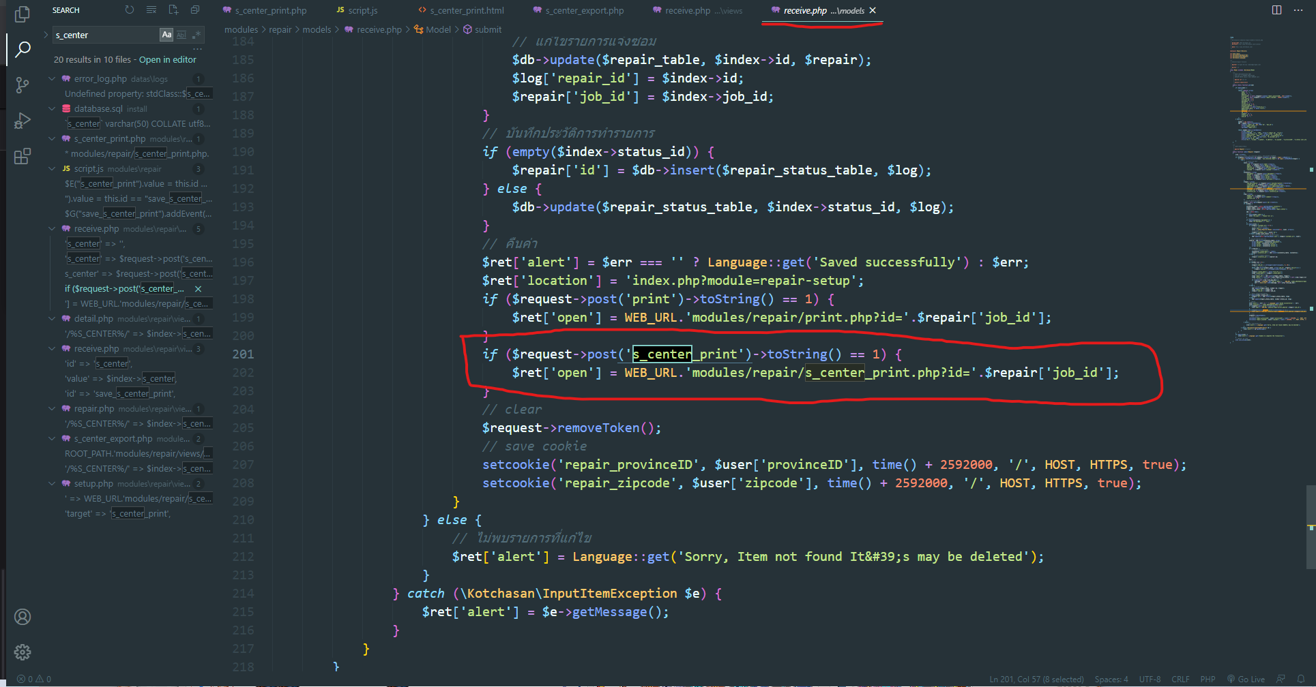The height and width of the screenshot is (687, 1316).
Task: Clear search results icon
Action: click(151, 10)
